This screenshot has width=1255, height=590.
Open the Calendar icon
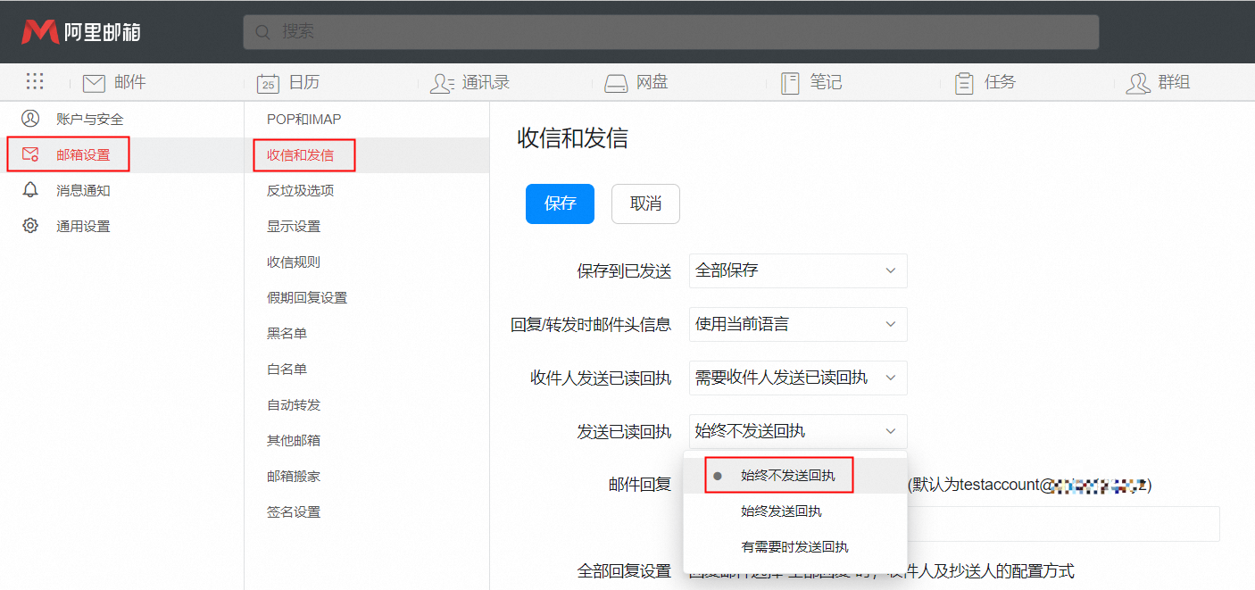[x=268, y=83]
